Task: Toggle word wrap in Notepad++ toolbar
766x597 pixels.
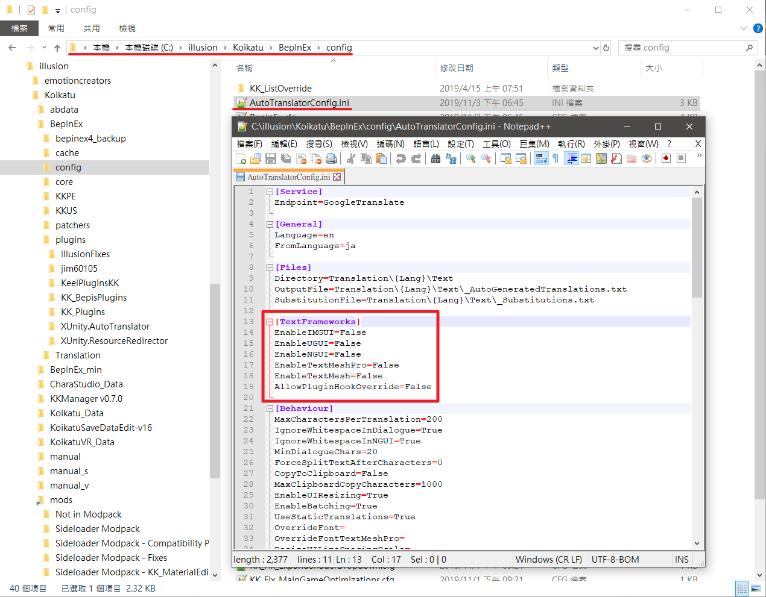Action: (541, 158)
